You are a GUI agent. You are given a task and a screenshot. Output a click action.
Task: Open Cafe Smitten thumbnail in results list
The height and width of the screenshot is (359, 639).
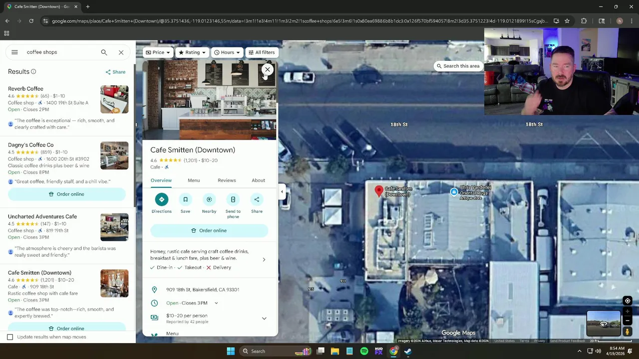(x=114, y=283)
